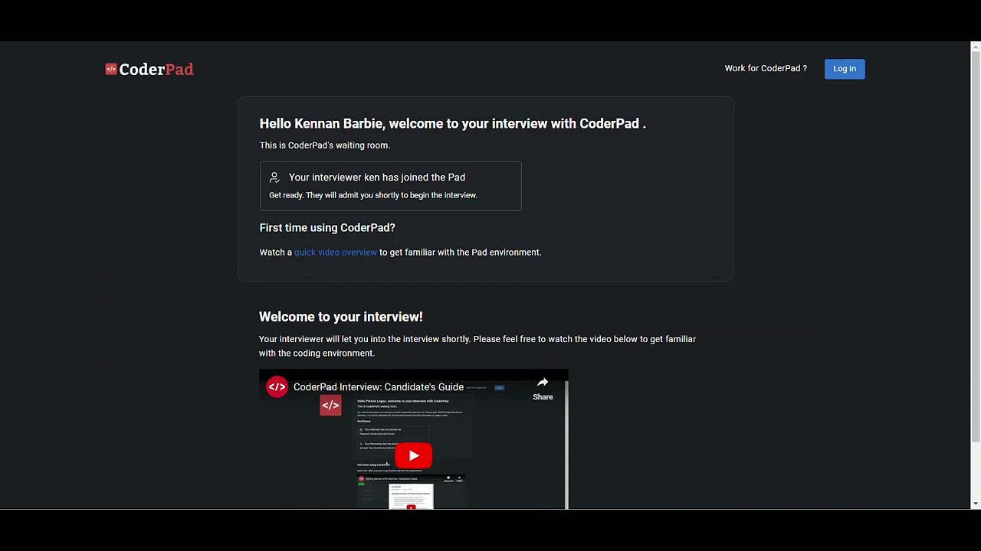
Task: Click the vertical scrollbar thumb
Action: pyautogui.click(x=976, y=246)
